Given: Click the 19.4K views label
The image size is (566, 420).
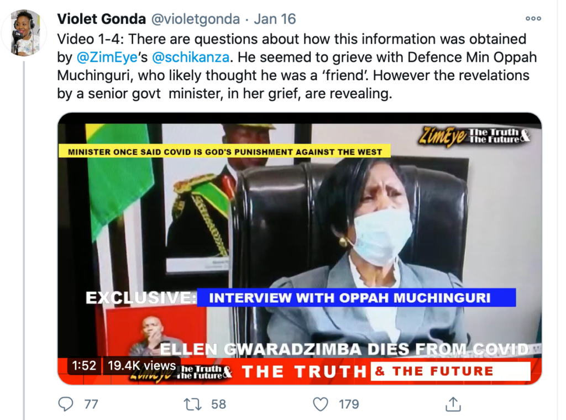Looking at the screenshot, I should click(x=141, y=365).
